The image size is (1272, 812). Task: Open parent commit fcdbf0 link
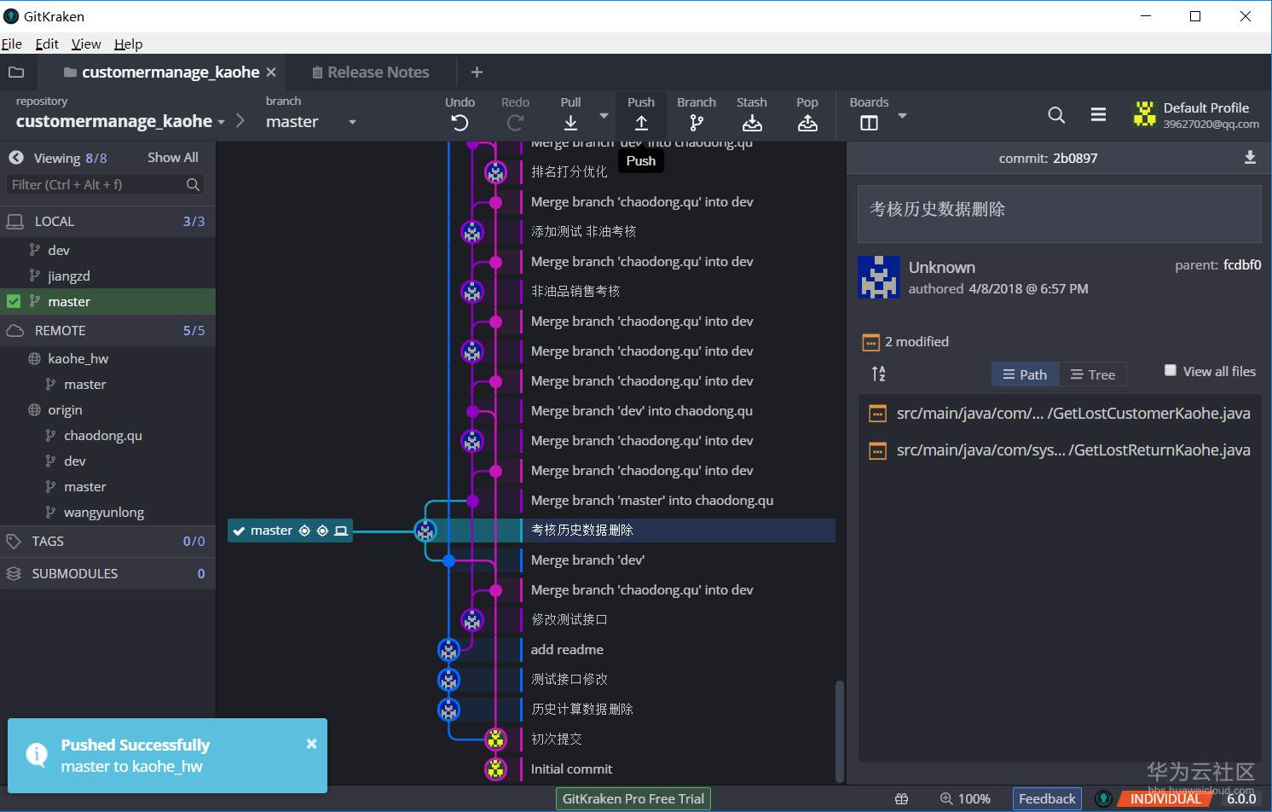click(1242, 265)
